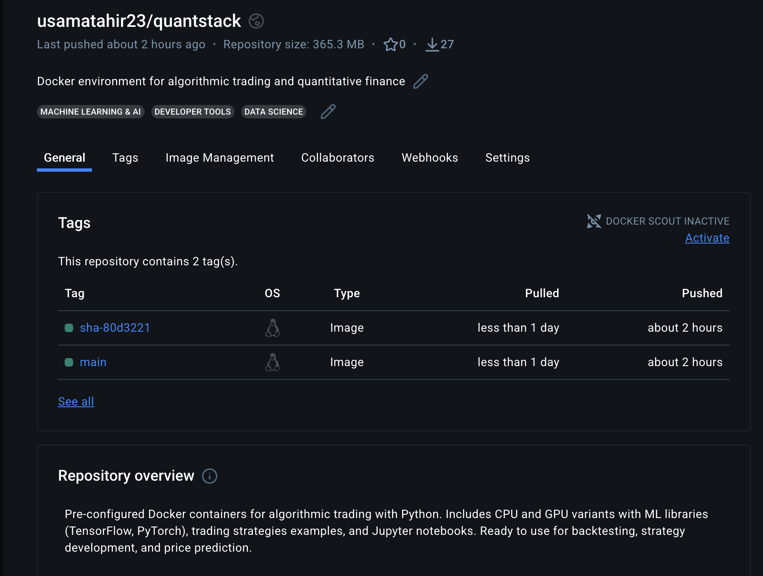This screenshot has height=576, width=763.
Task: Open the Settings tab
Action: pyautogui.click(x=508, y=158)
